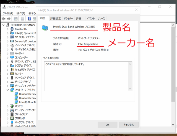Click the PCI バス 1 location text

93,50
